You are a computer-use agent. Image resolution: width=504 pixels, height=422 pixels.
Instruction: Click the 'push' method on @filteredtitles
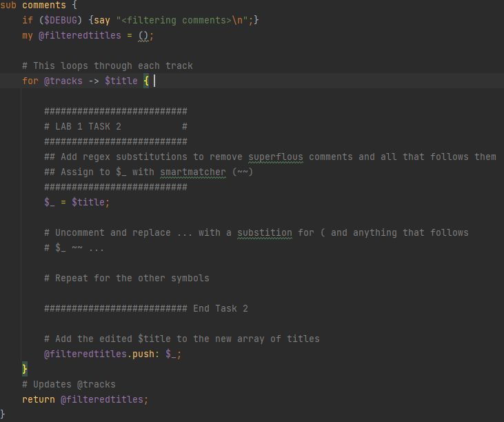143,354
